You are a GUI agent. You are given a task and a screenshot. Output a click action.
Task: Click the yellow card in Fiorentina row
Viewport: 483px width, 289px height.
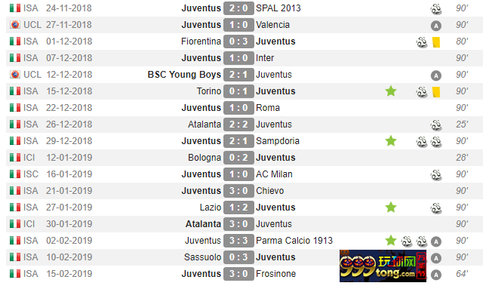point(436,42)
